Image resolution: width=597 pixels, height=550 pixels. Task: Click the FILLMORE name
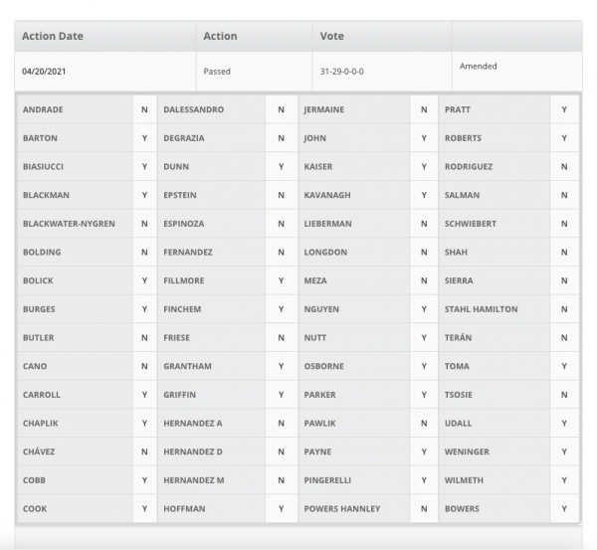pos(184,280)
